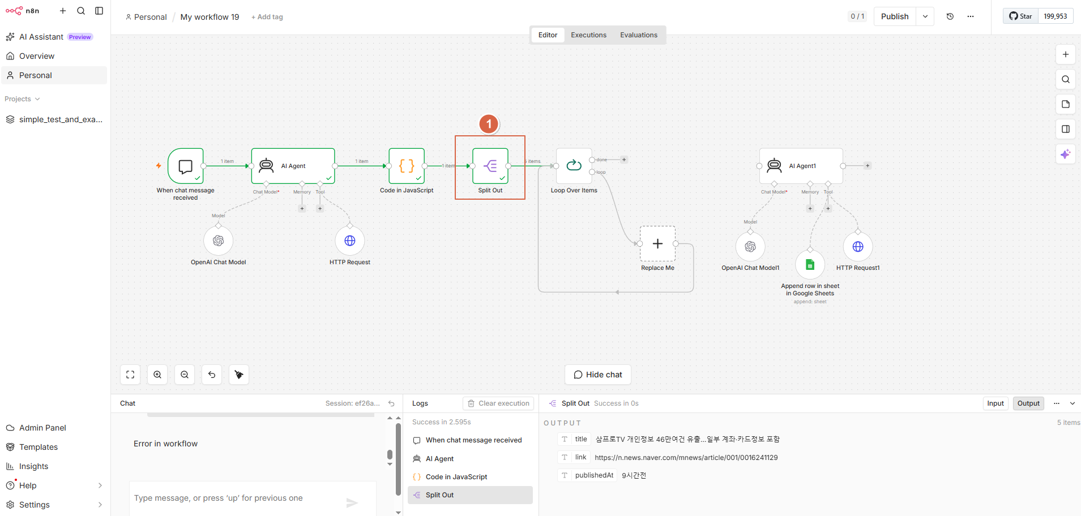Select the Loop Over Items node
The image size is (1081, 516).
(574, 166)
